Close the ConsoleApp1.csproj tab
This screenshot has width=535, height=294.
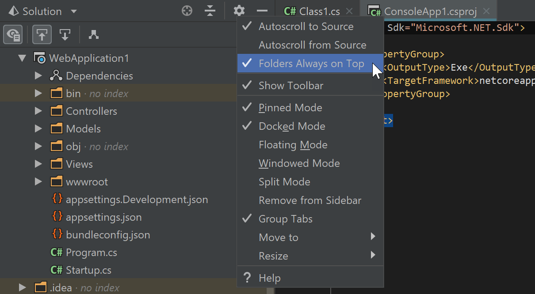pyautogui.click(x=486, y=11)
